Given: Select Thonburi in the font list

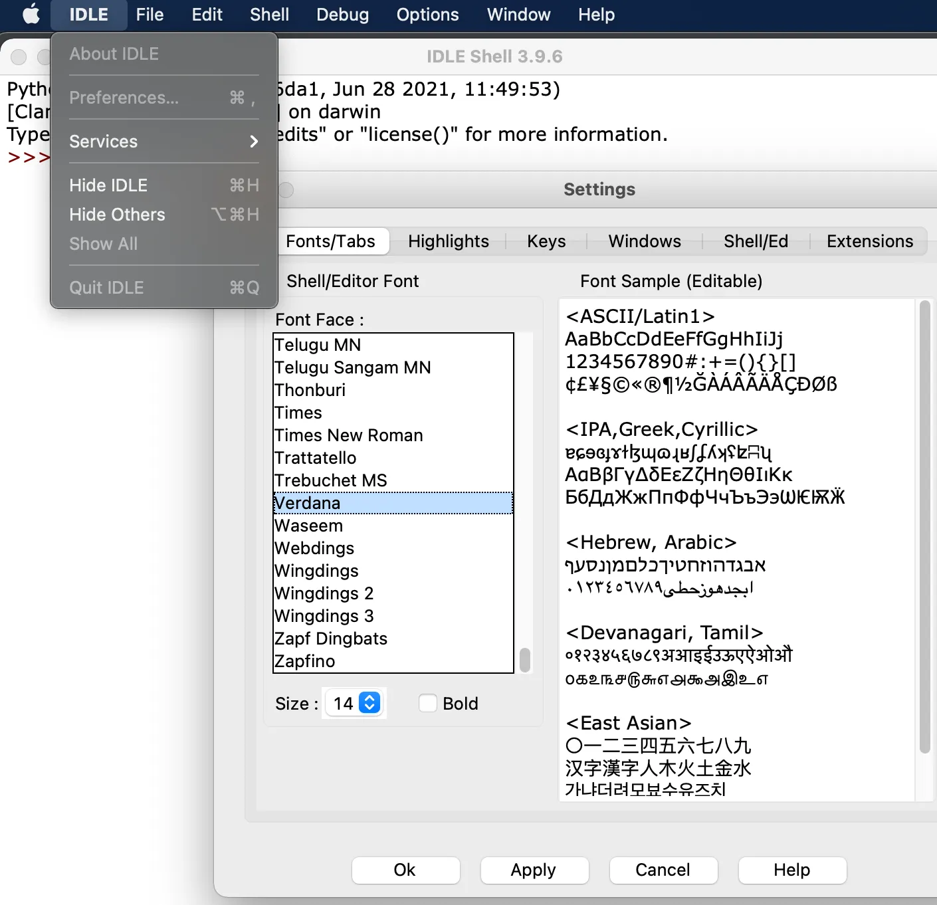Looking at the screenshot, I should pos(393,390).
